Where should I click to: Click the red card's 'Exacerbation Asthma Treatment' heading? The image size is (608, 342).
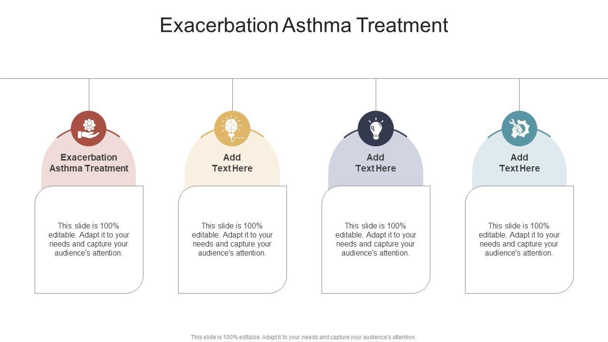[89, 162]
